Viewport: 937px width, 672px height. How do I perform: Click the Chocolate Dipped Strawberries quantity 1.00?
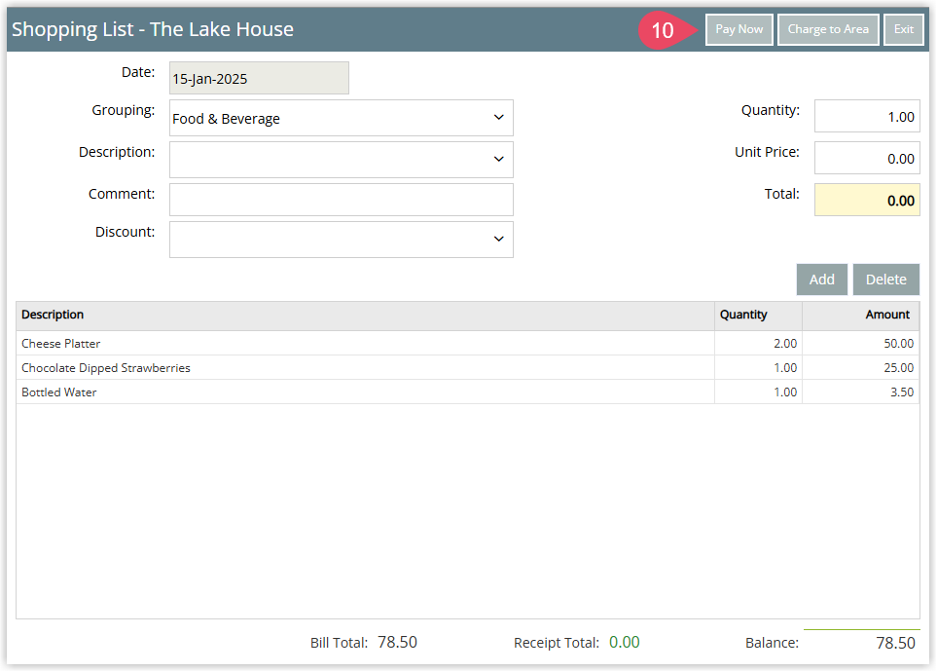click(x=785, y=368)
